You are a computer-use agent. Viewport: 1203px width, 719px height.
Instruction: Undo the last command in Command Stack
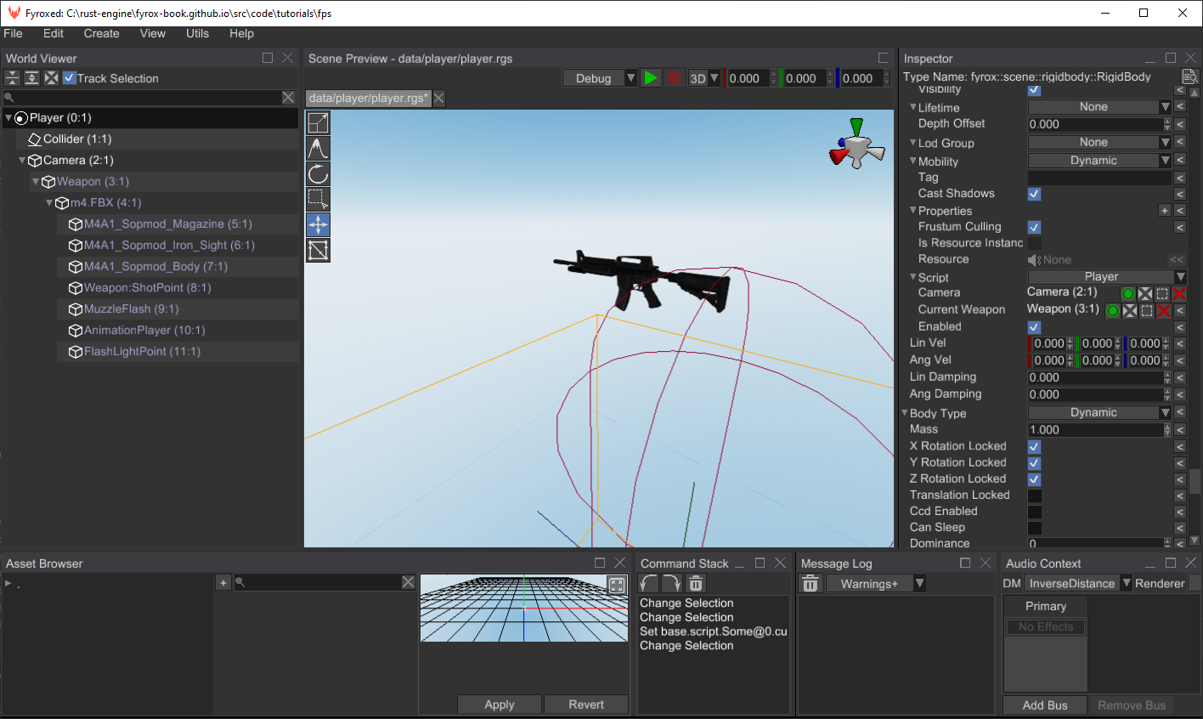click(649, 584)
